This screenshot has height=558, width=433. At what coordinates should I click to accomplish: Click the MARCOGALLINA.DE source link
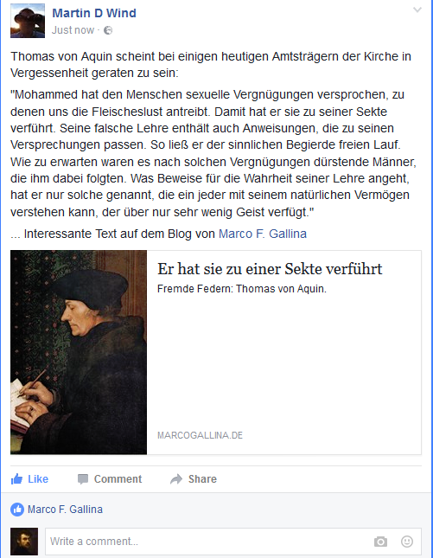(201, 435)
